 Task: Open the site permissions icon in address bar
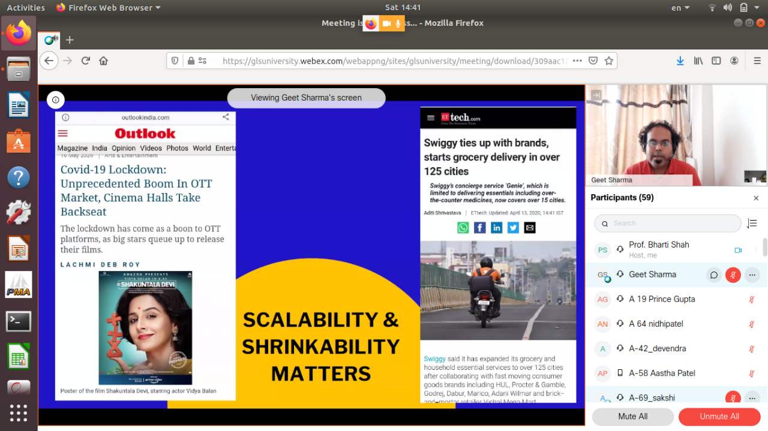202,61
